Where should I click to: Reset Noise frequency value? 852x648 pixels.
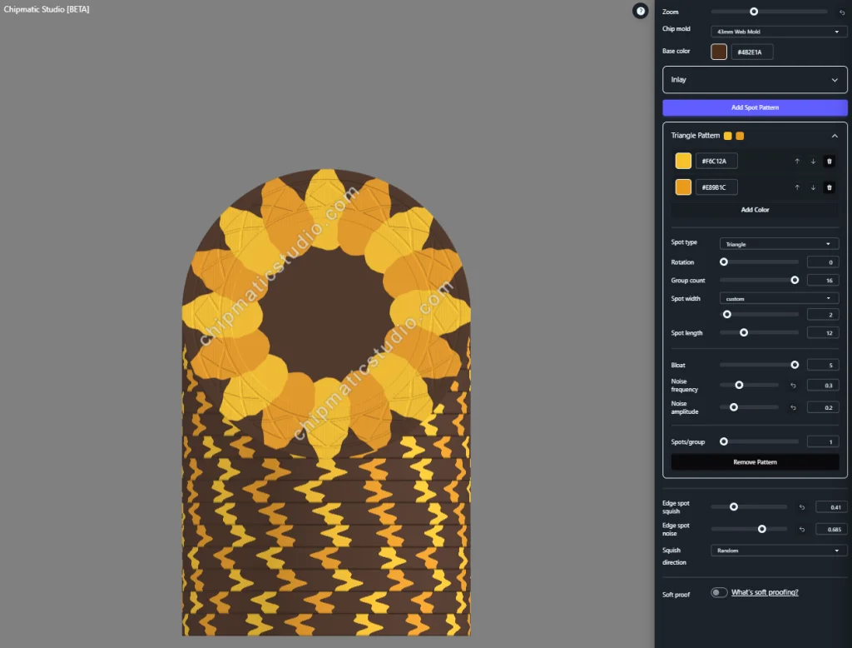coord(793,385)
